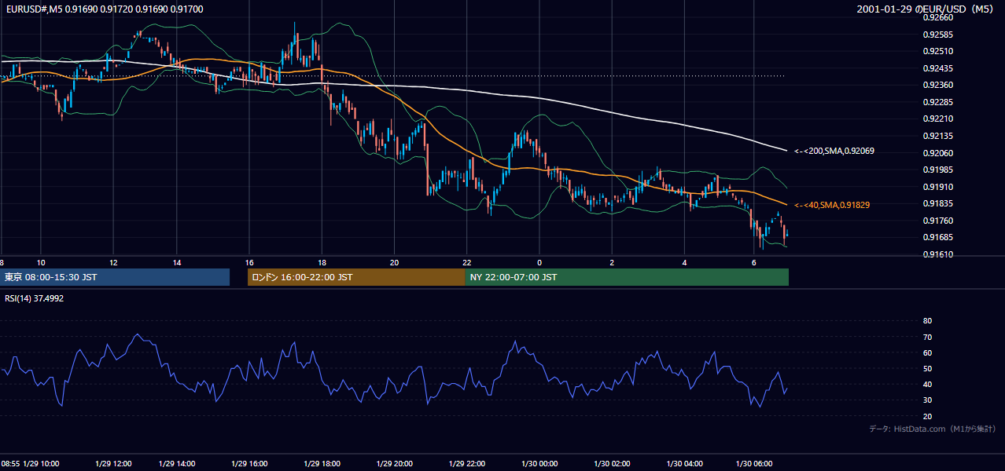Viewport: 1005px width, 471px height.
Task: Click the 1/29 20:00 date label
Action: [x=395, y=463]
